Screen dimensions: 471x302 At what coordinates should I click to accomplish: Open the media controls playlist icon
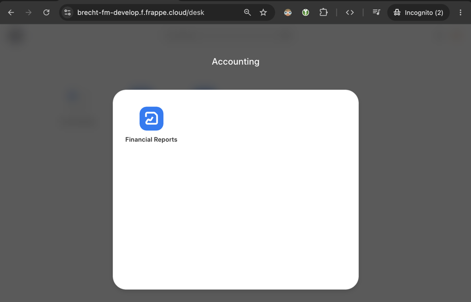(x=377, y=12)
